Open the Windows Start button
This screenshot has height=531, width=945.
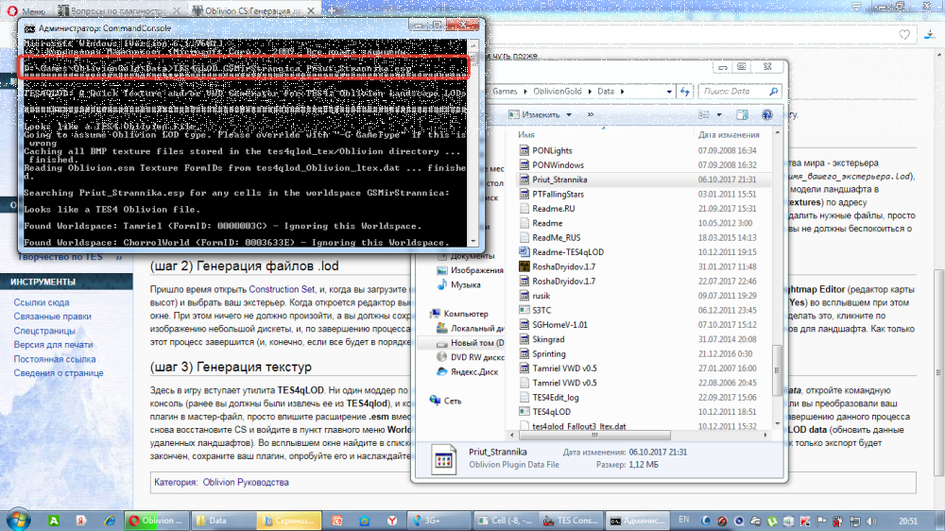point(17,521)
